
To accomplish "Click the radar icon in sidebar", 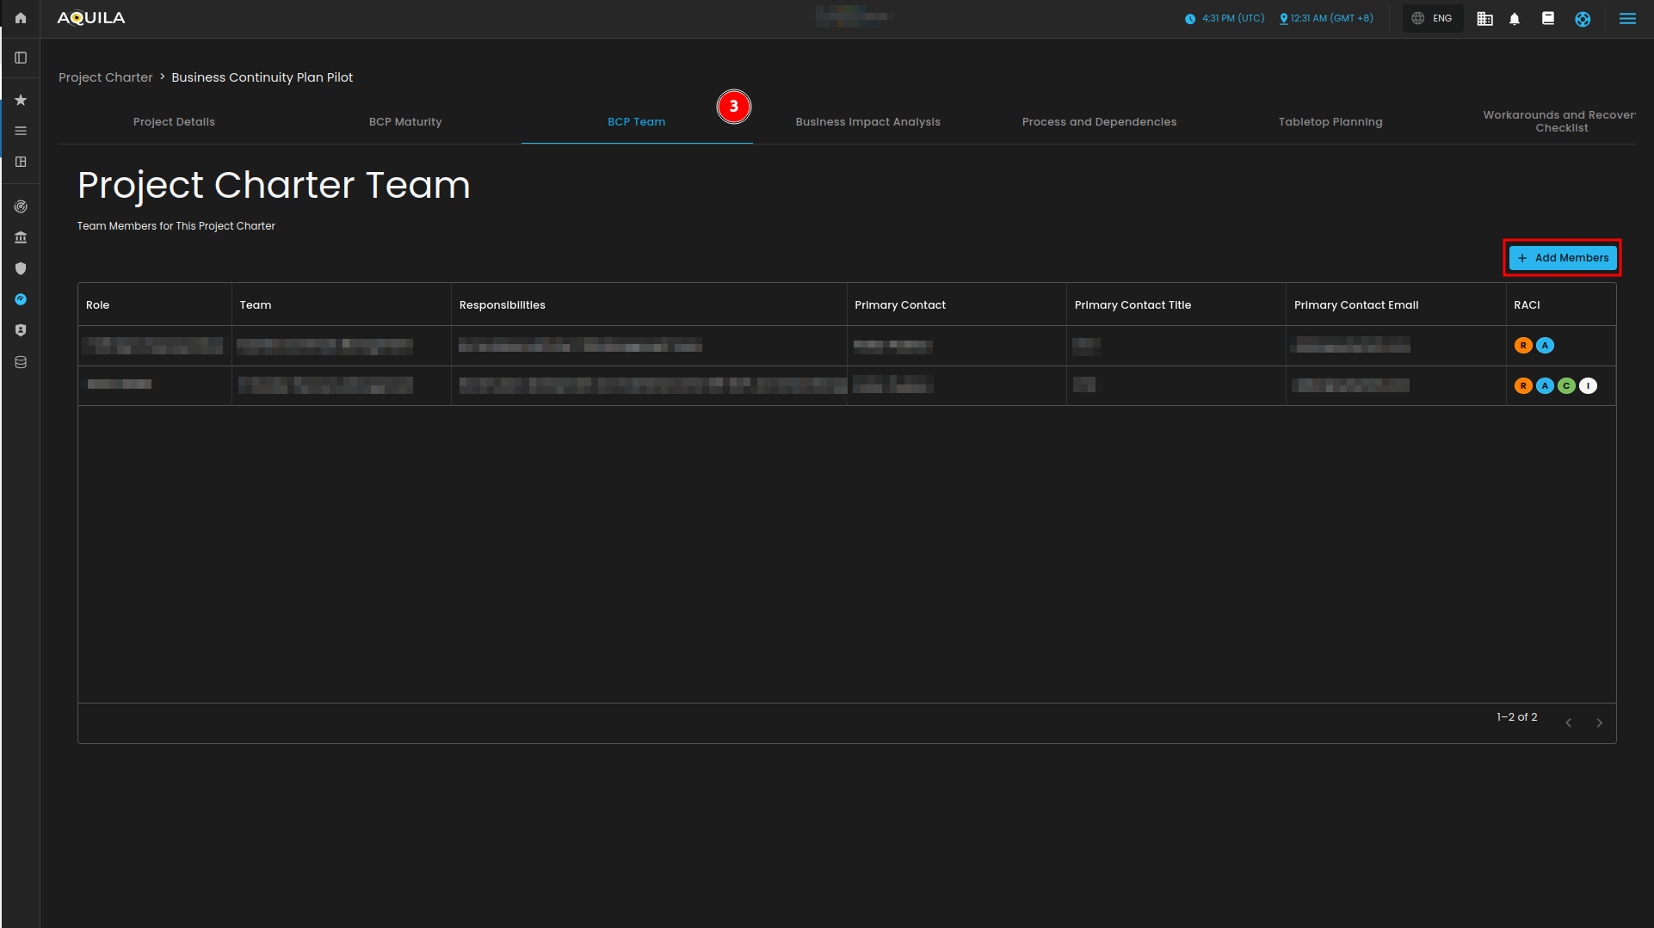I will coord(21,206).
